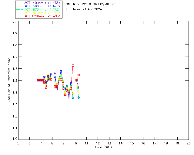Click x-axis tick label 7

pyautogui.click(x=41, y=143)
